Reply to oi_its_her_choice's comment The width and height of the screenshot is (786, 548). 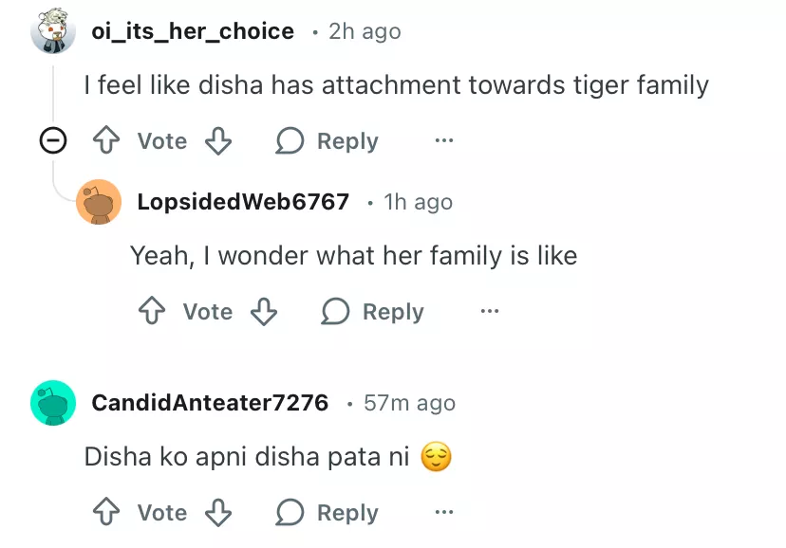(327, 141)
